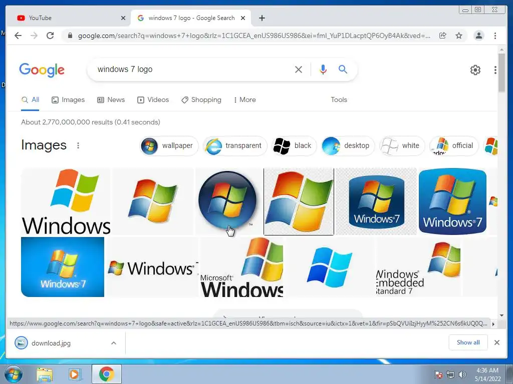Click the page vertical scrollbar thumb
This screenshot has height=384, width=513.
502,72
